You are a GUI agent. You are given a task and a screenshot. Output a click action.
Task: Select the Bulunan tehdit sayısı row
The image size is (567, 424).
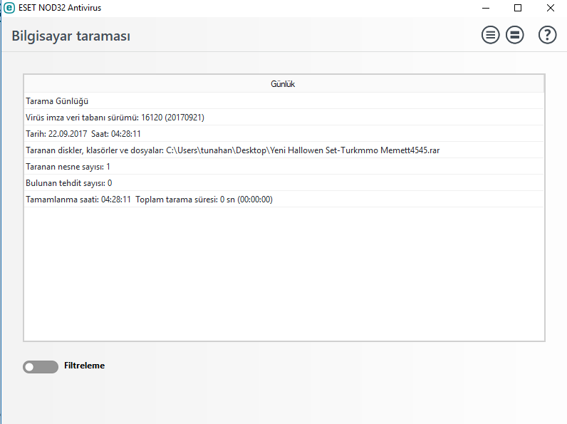pyautogui.click(x=283, y=183)
